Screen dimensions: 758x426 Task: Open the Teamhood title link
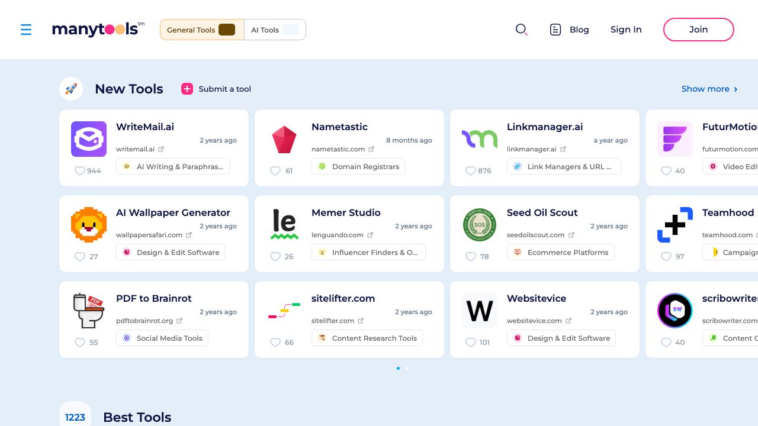pos(728,212)
